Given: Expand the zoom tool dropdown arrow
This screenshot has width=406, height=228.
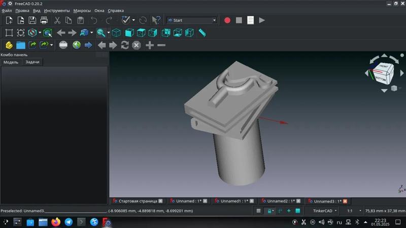Looking at the screenshot, I should coord(109,33).
